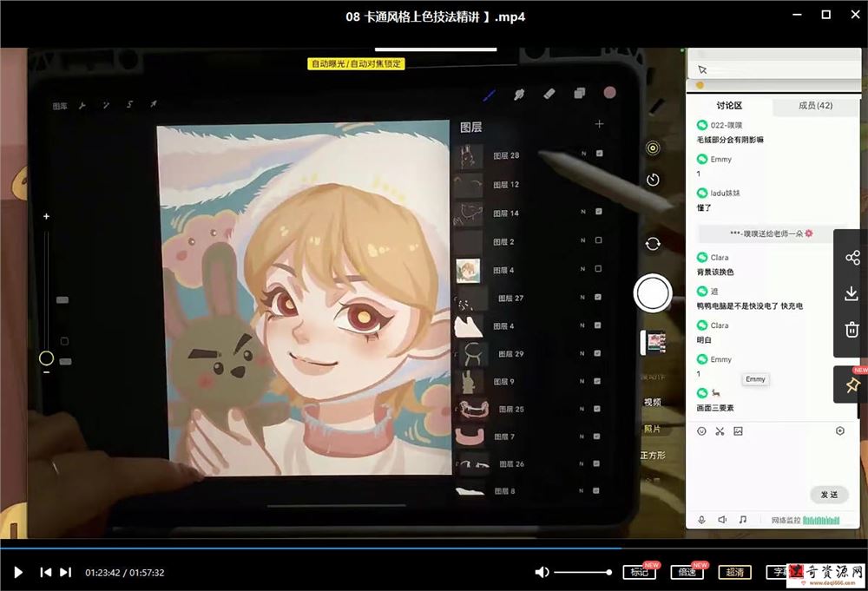Screen dimensions: 868x591
Task: Open the 图库 gallery link
Action: pyautogui.click(x=60, y=106)
